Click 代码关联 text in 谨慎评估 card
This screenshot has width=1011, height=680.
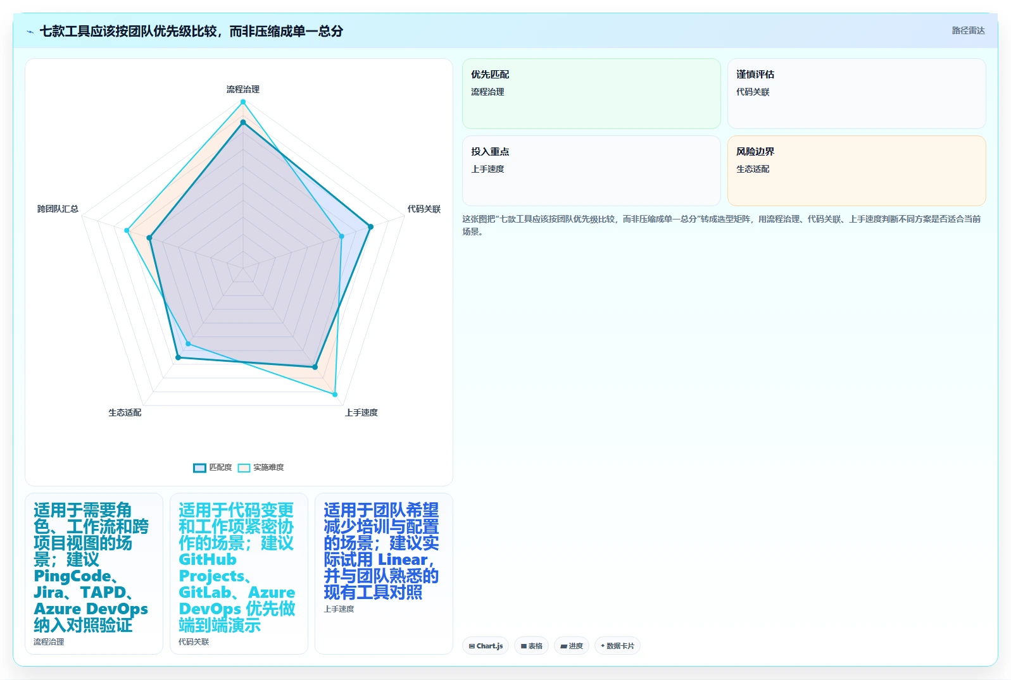[753, 92]
